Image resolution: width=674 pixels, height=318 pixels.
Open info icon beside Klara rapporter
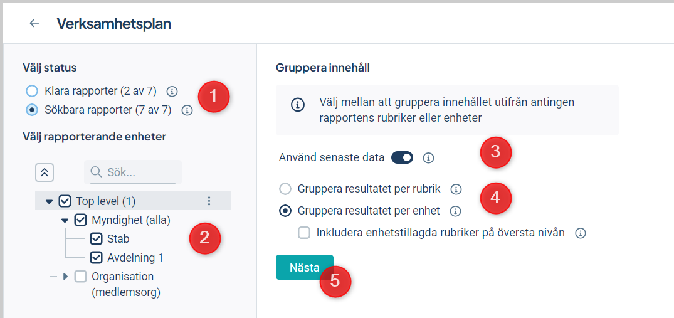tap(172, 91)
